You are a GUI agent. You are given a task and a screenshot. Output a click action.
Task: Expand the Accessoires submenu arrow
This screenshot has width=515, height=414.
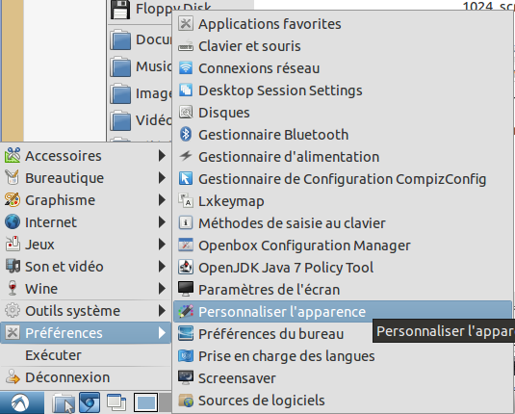pos(162,156)
